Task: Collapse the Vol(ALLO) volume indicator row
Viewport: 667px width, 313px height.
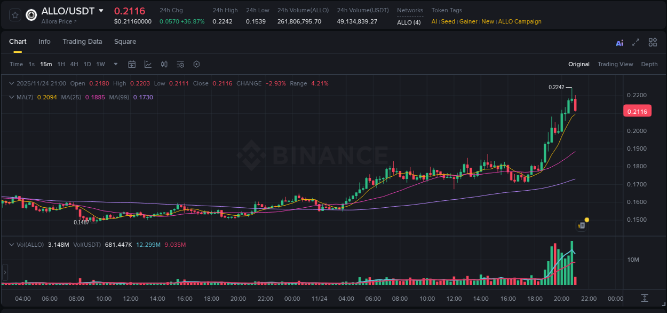Action: coord(12,244)
